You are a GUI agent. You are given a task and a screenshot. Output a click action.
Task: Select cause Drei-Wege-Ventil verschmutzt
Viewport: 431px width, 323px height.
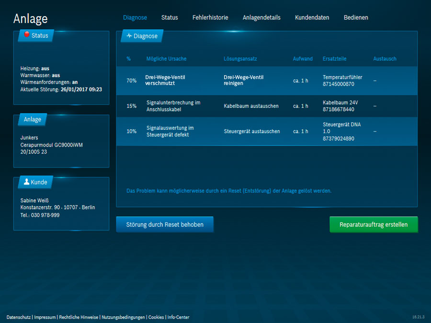[165, 80]
